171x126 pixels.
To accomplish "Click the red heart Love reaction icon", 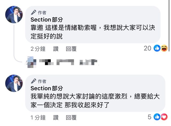I will click(x=164, y=117).
